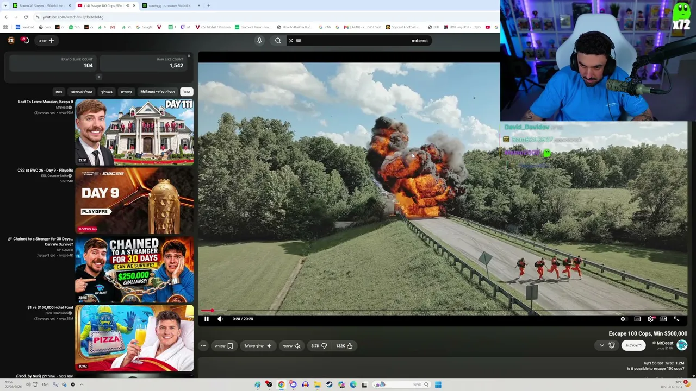This screenshot has width=696, height=391.
Task: Open the Google bookmark
Action: point(144,27)
